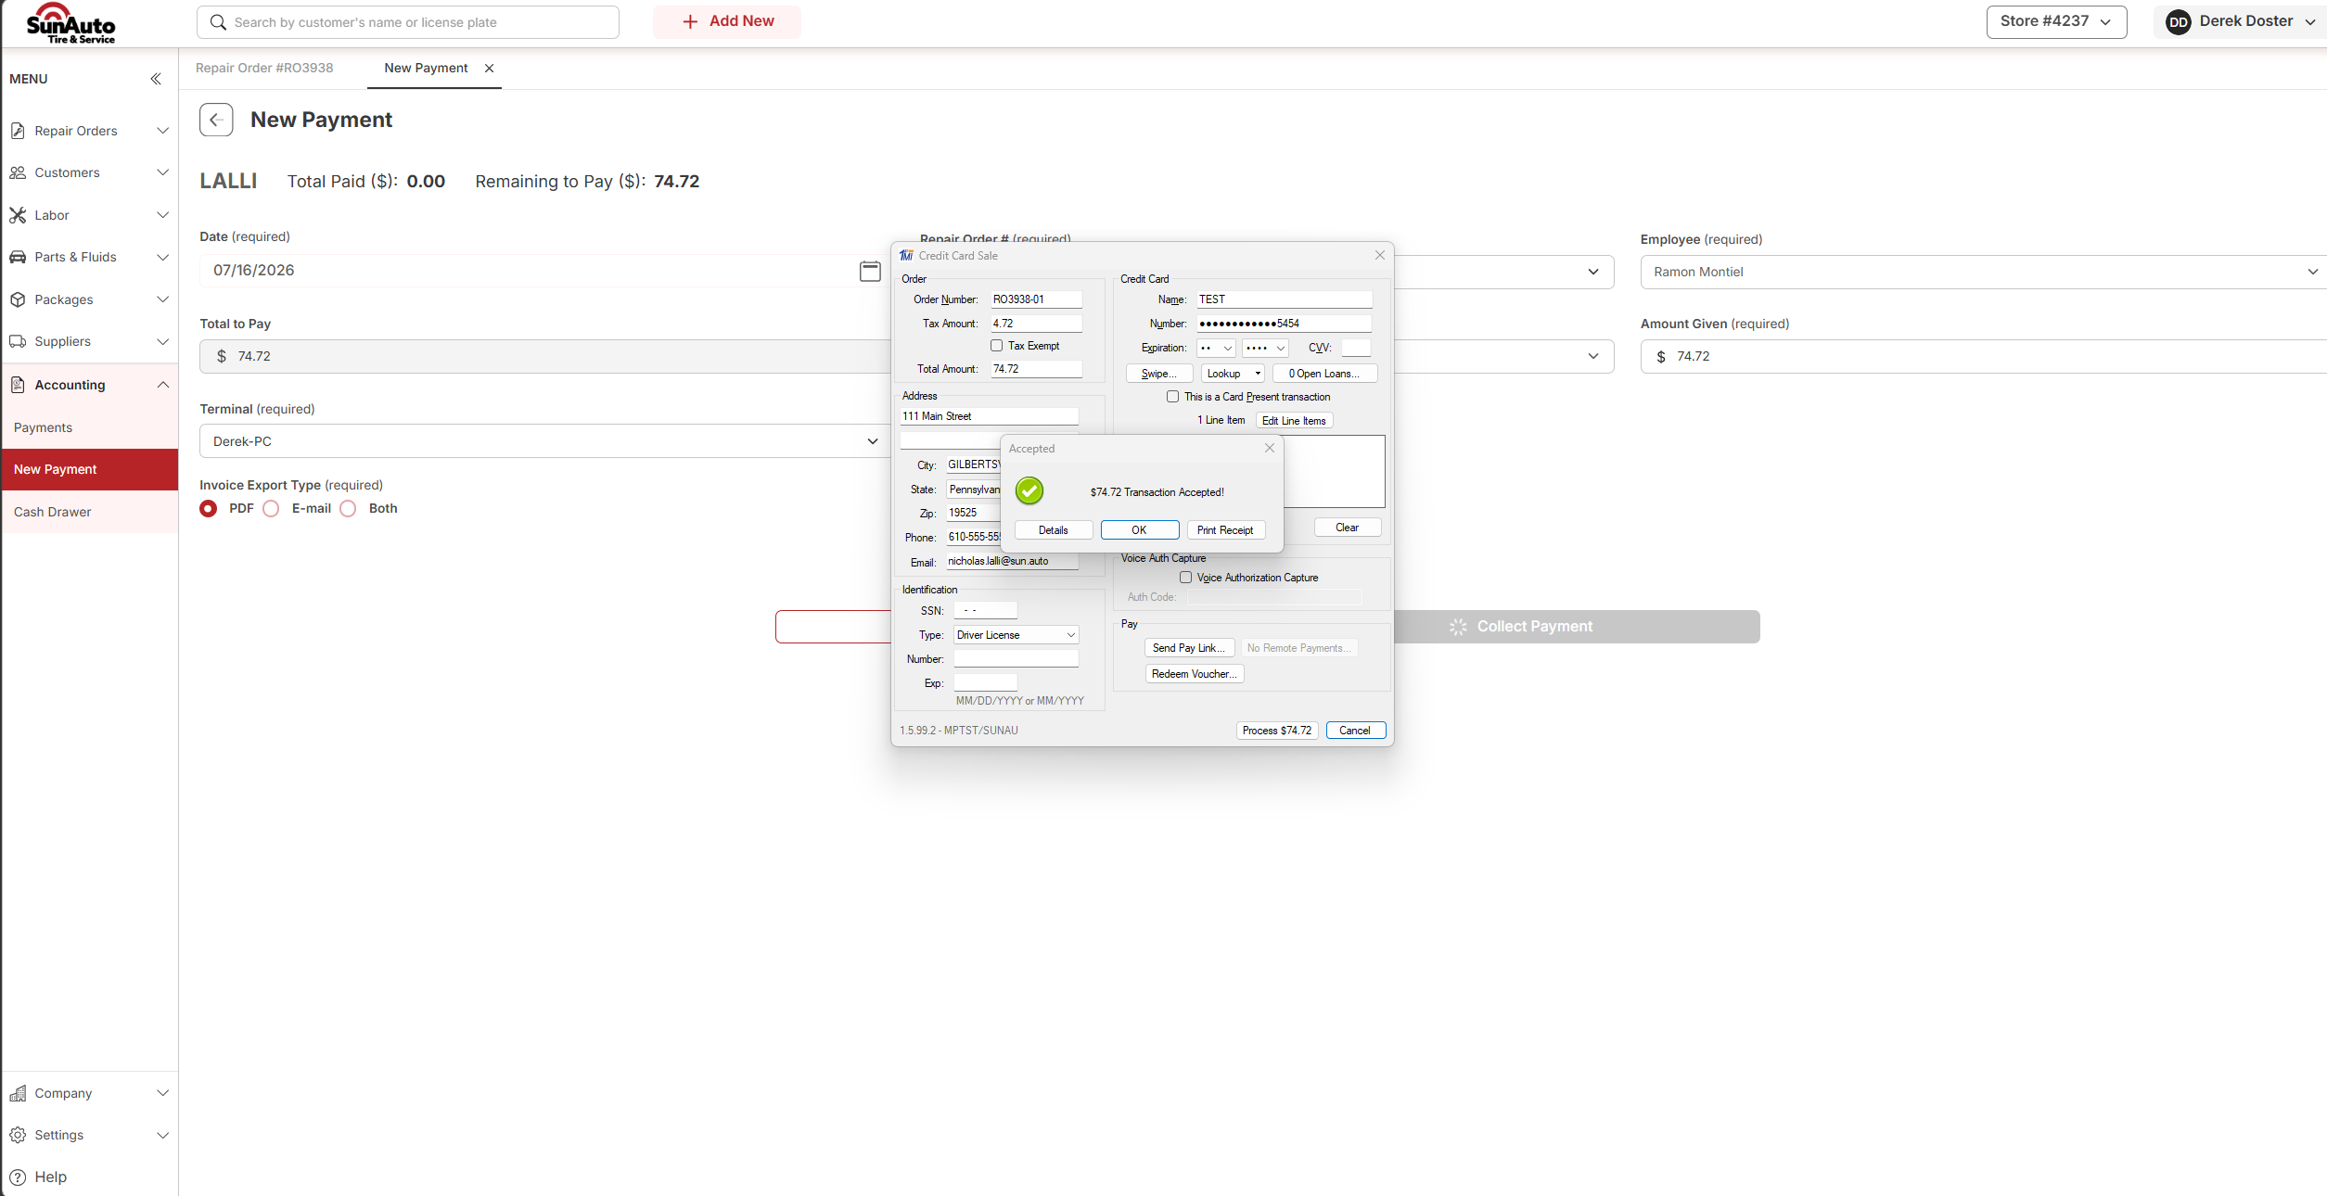Click the Settings gear icon
The width and height of the screenshot is (2327, 1196).
coord(18,1135)
